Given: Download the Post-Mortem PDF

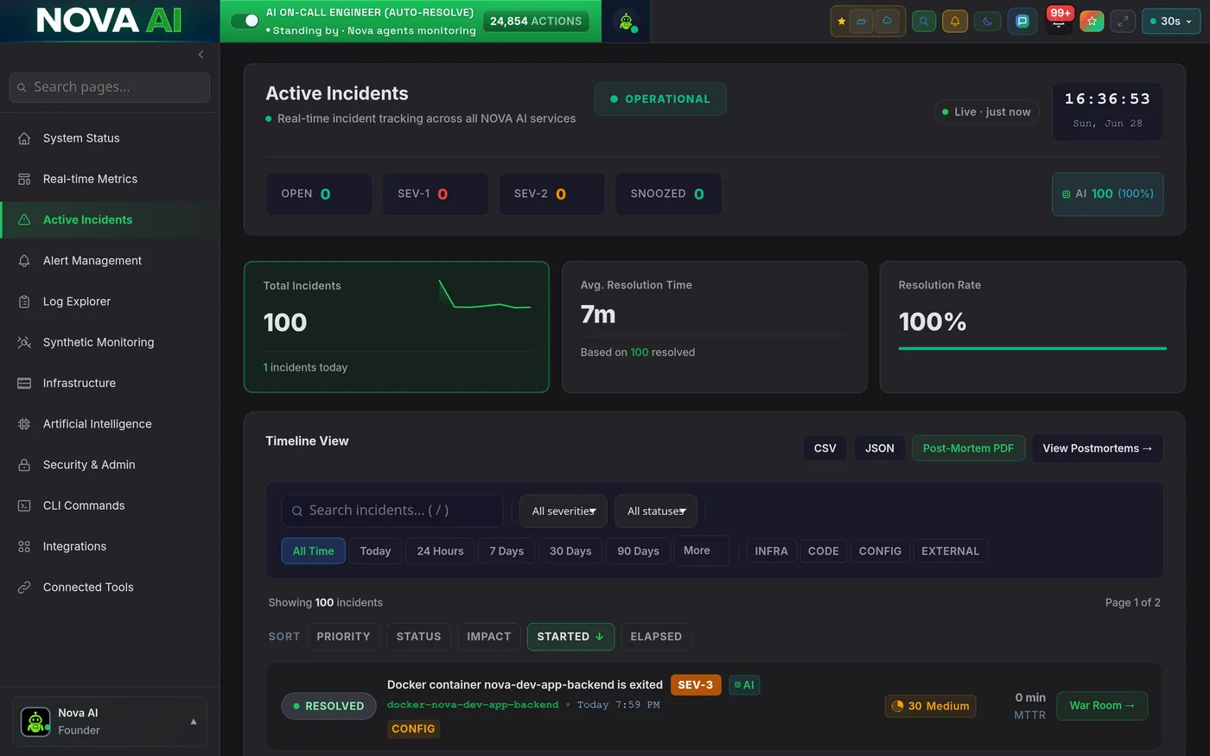Looking at the screenshot, I should point(968,448).
